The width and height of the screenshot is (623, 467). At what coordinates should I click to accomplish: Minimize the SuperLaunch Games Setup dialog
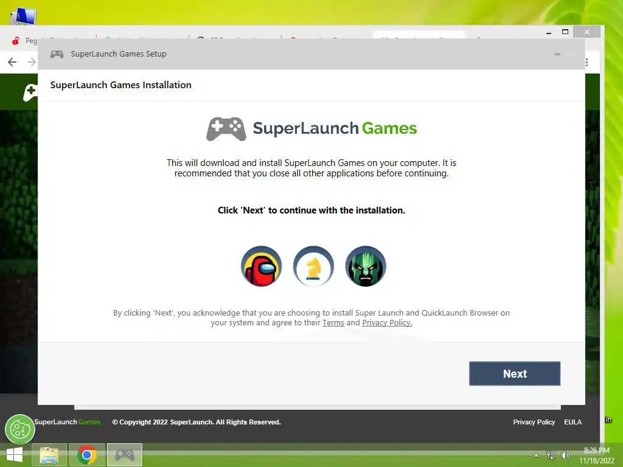(x=557, y=54)
